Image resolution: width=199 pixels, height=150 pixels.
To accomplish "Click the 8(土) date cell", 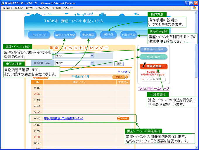I will pos(37,131).
